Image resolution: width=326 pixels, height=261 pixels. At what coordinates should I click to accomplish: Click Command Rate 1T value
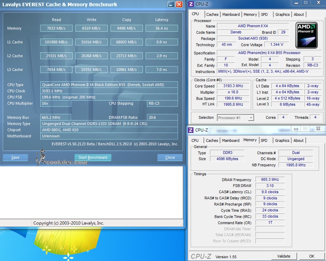pos(270,222)
